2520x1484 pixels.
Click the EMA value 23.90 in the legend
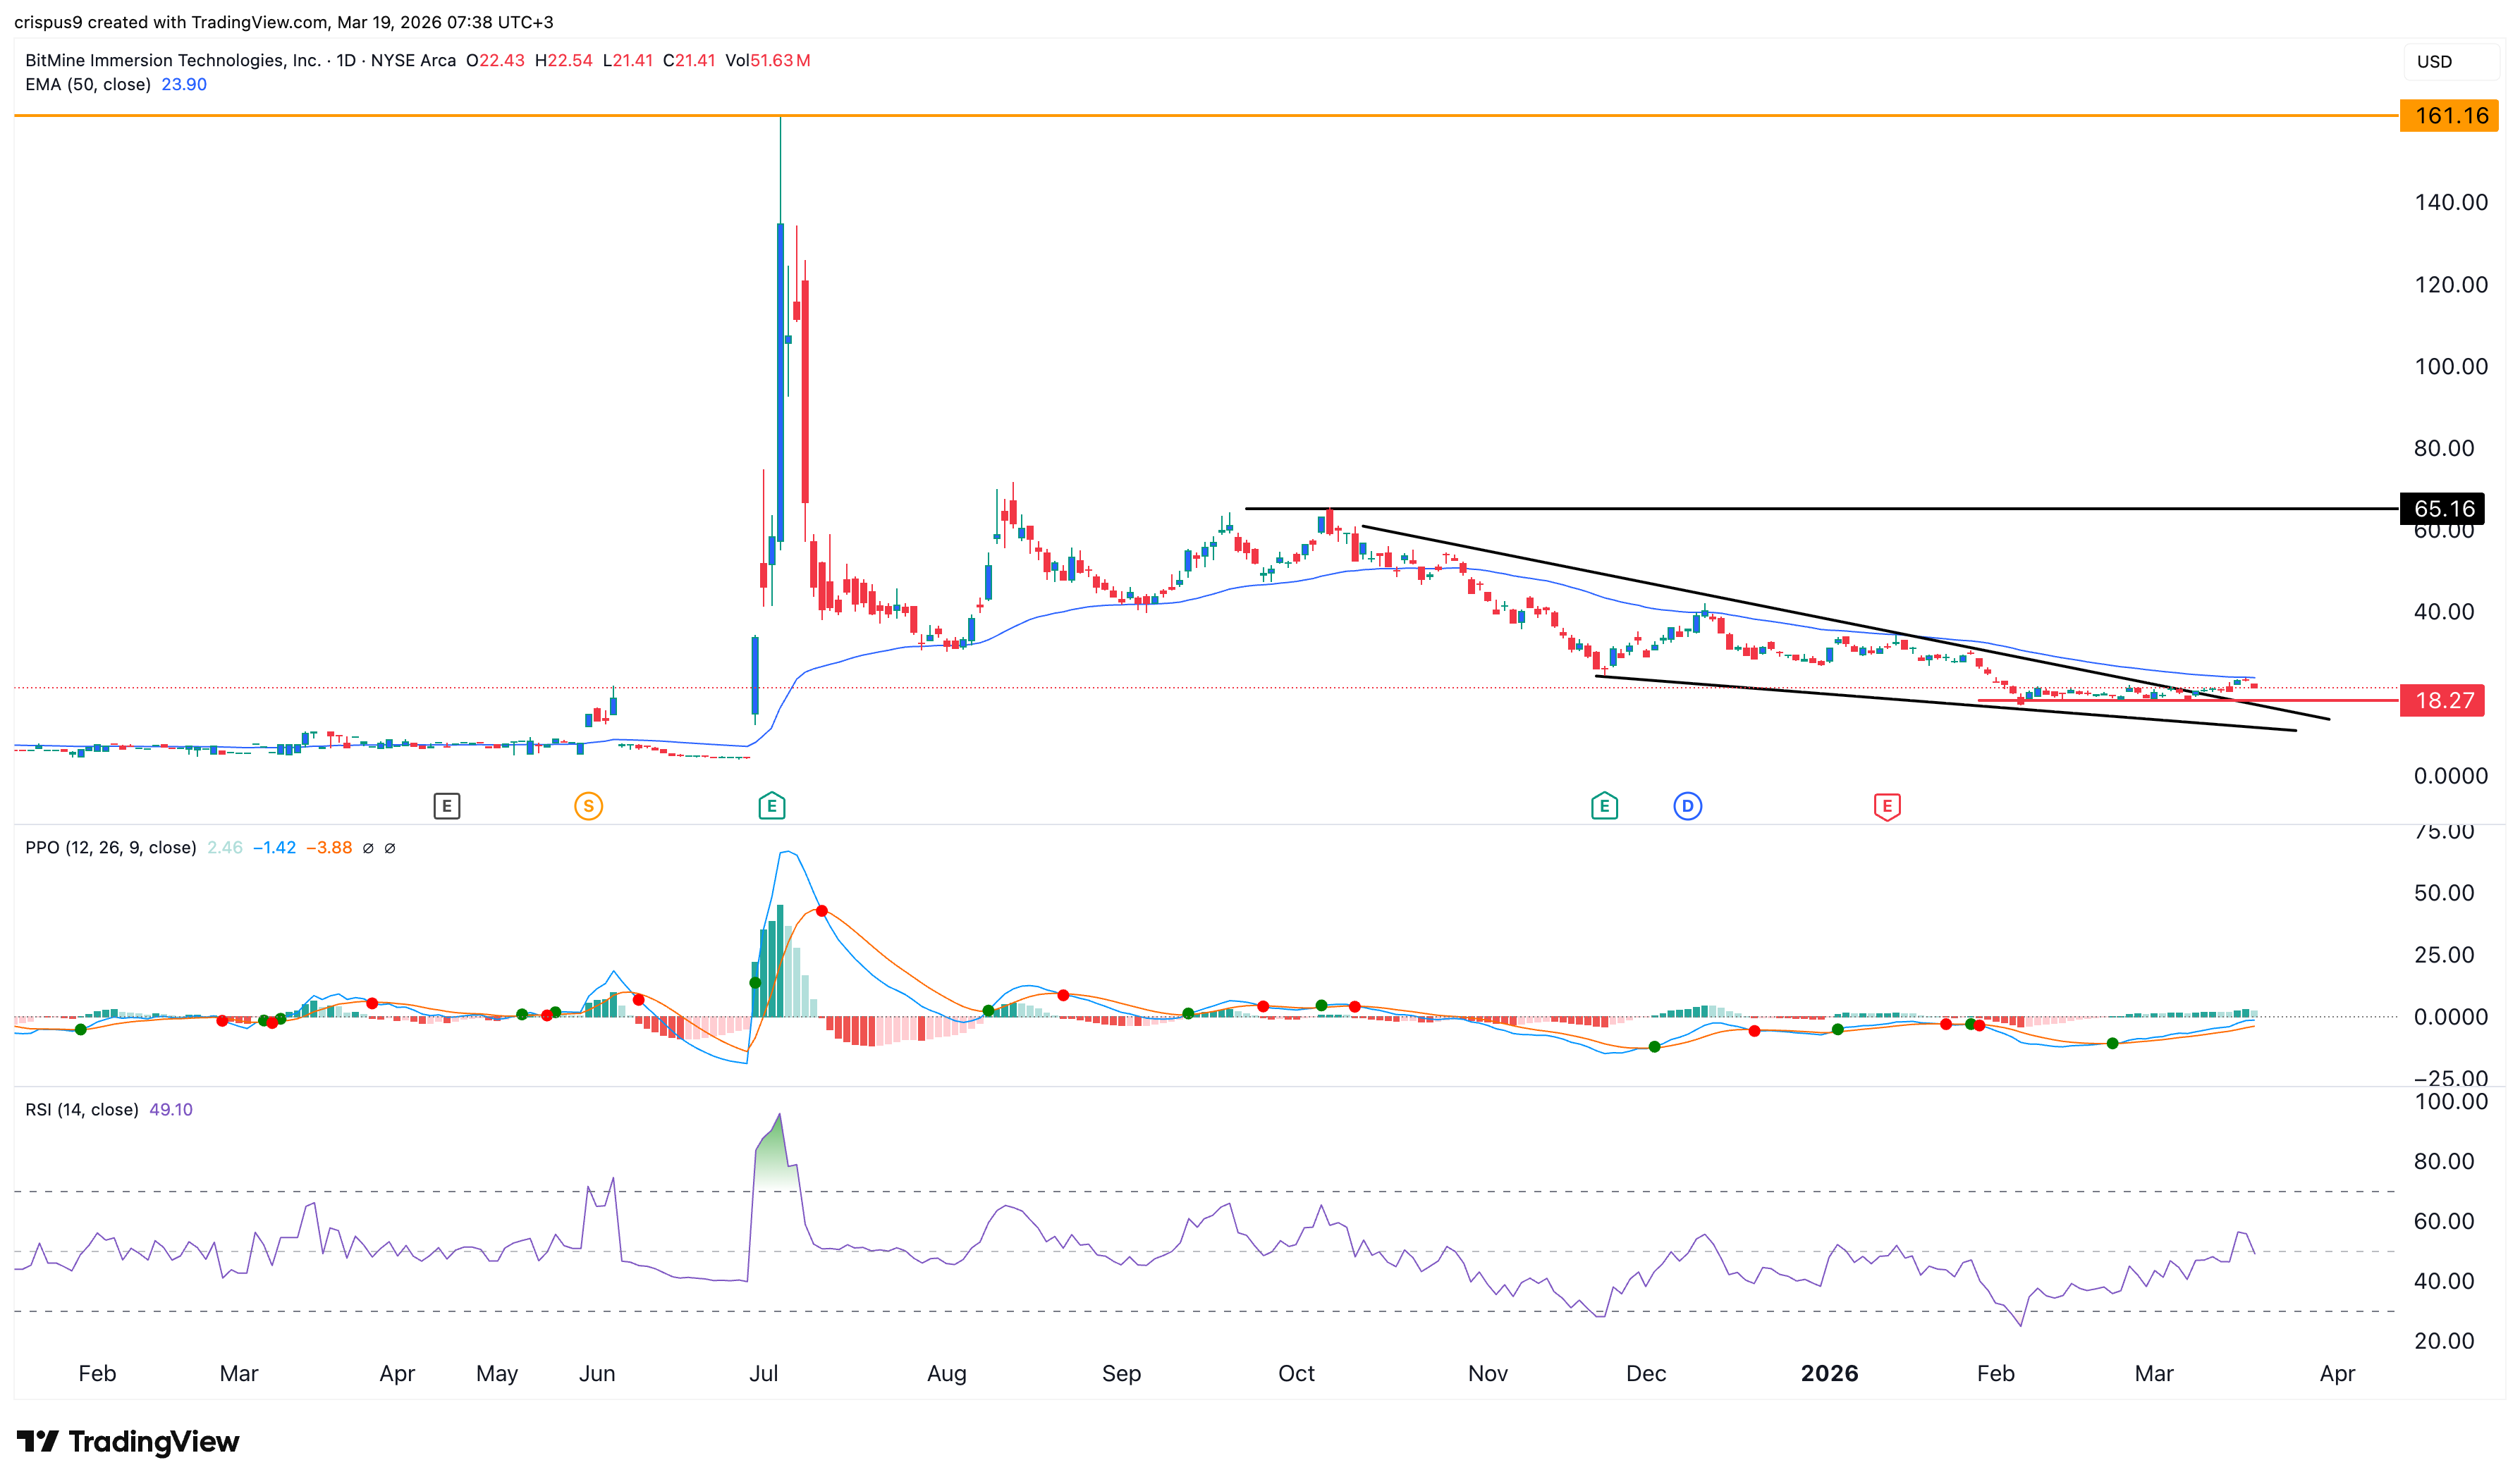click(183, 84)
